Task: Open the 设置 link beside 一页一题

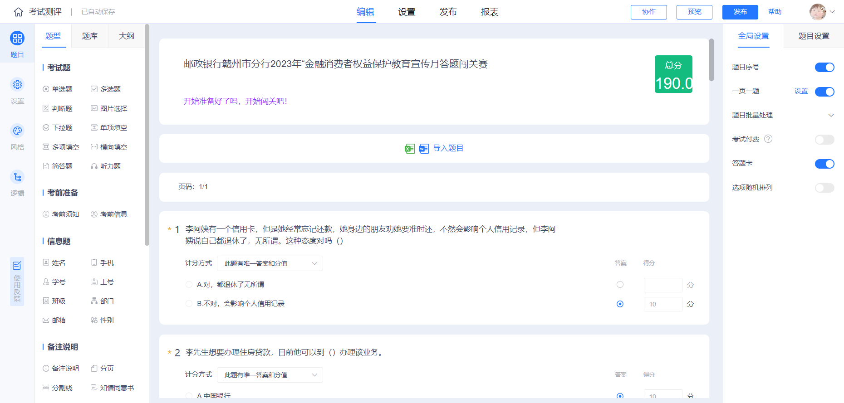Action: pyautogui.click(x=801, y=91)
